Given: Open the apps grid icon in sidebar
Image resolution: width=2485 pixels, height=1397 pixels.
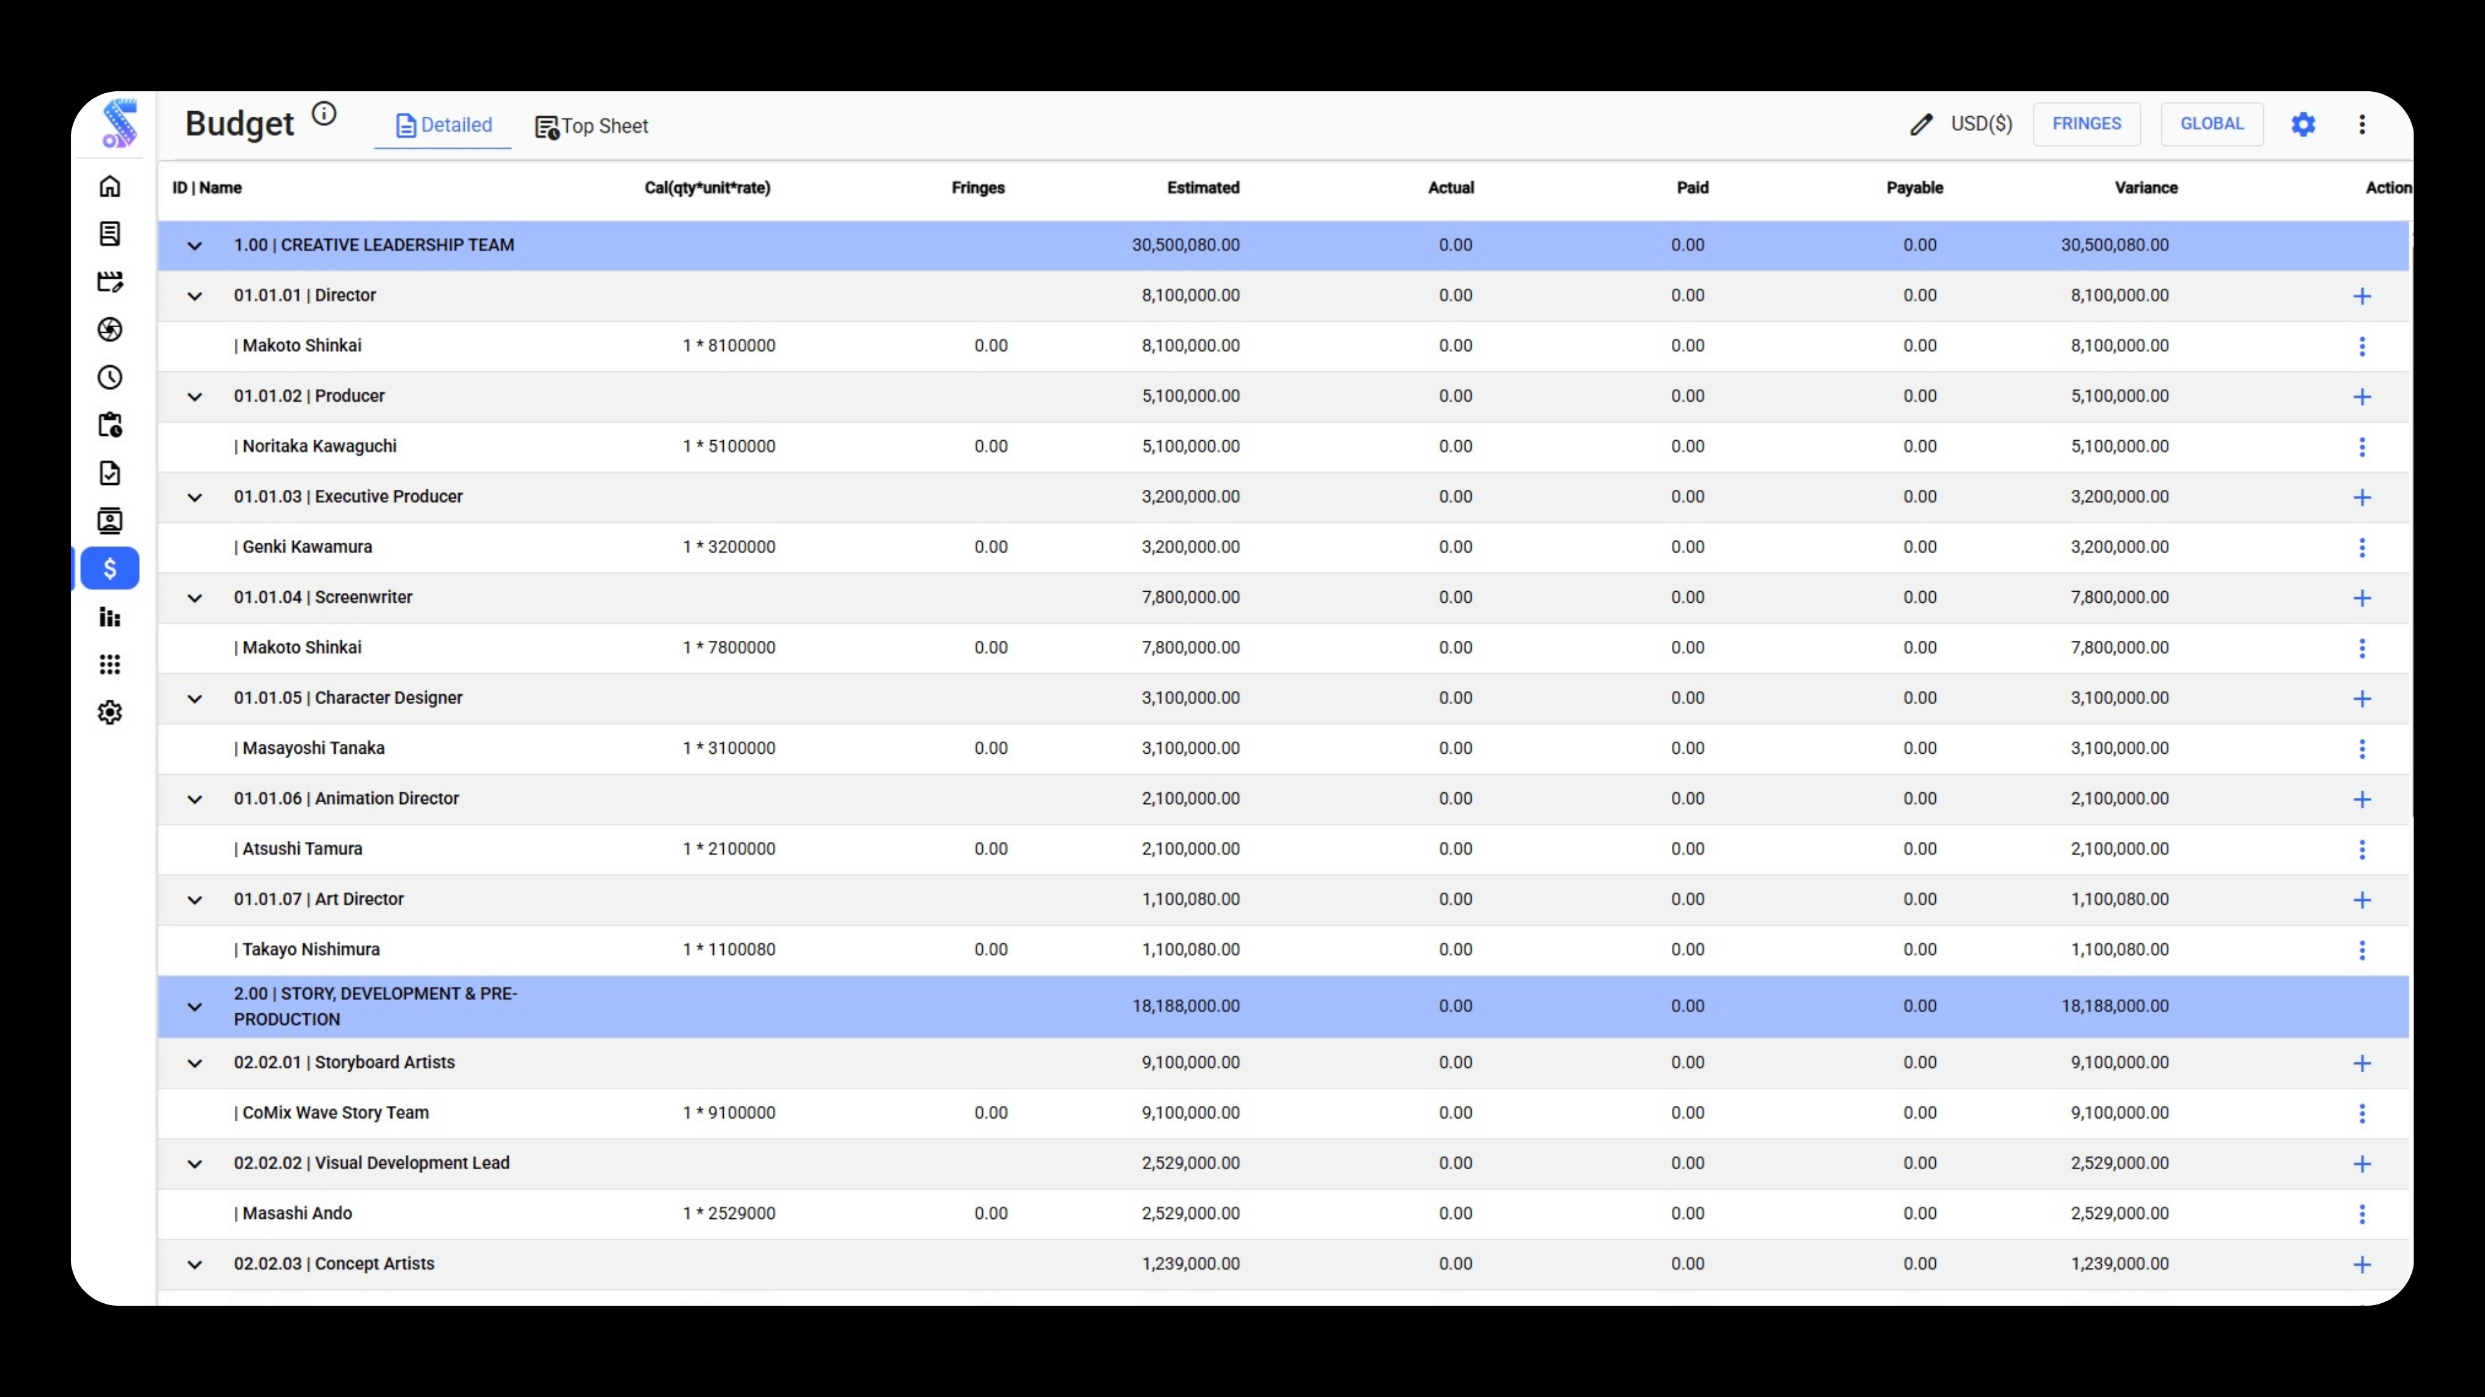Looking at the screenshot, I should (111, 664).
